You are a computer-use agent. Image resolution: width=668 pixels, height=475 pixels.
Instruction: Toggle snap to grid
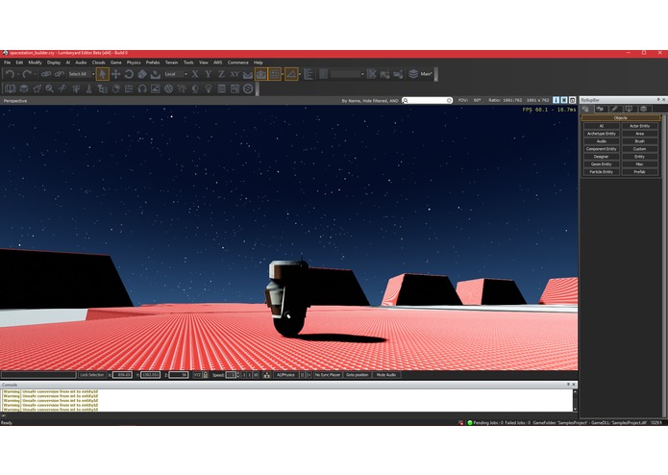[x=275, y=74]
